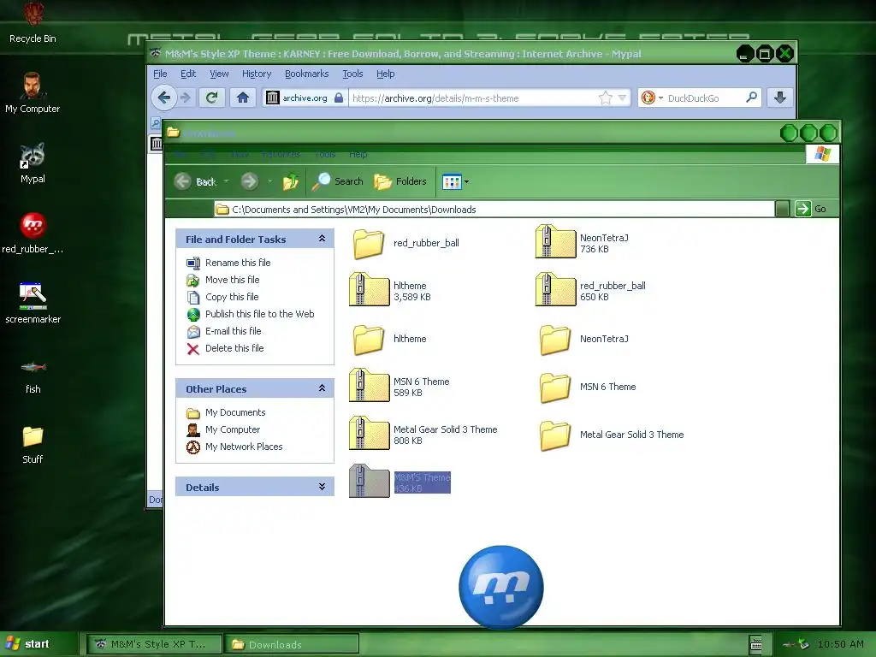Open the URL bar history dropdown arrow
Image resolution: width=876 pixels, height=657 pixels.
click(x=622, y=98)
